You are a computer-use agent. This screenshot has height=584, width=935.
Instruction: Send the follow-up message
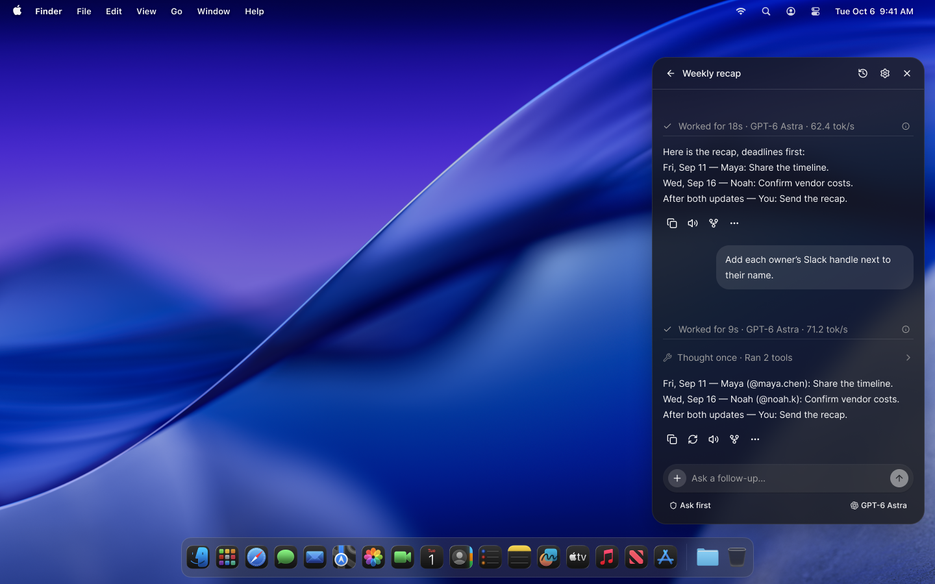tap(899, 478)
